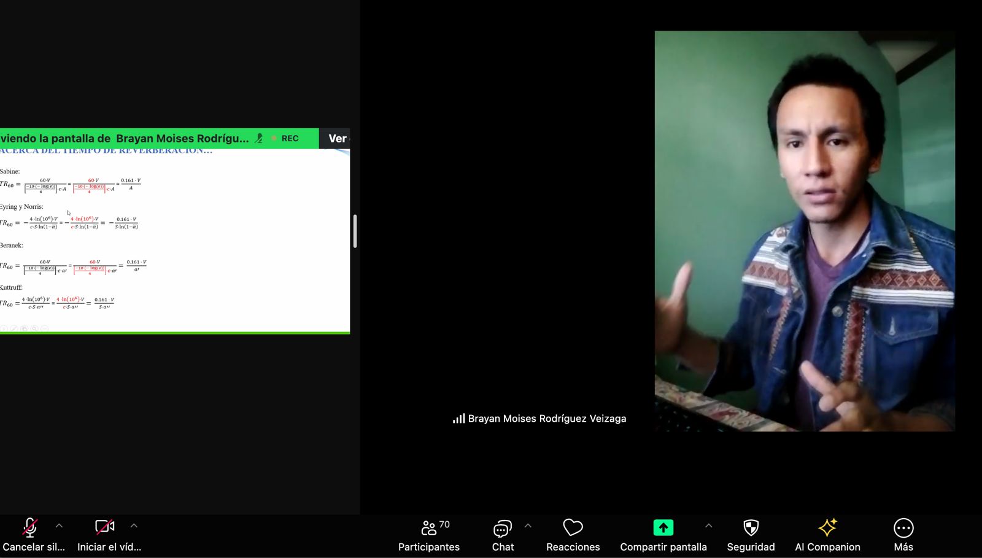Unmute the microphone in Zoom
This screenshot has width=982, height=558.
pyautogui.click(x=29, y=528)
